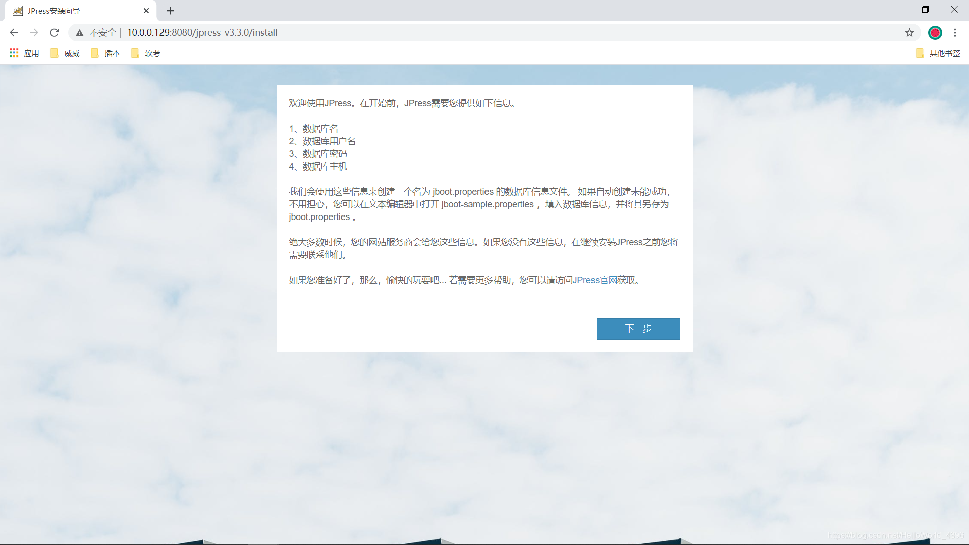969x545 pixels.
Task: Click the 威威 bookmarks folder
Action: coord(66,52)
